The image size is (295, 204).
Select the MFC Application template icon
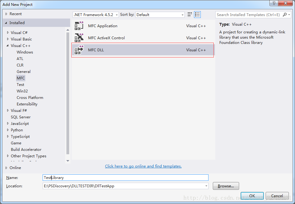(x=79, y=26)
